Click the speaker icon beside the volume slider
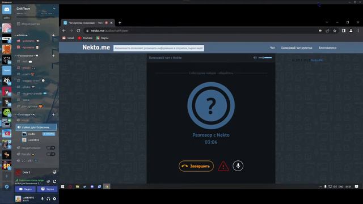The height and width of the screenshot is (204, 363). pyautogui.click(x=255, y=58)
